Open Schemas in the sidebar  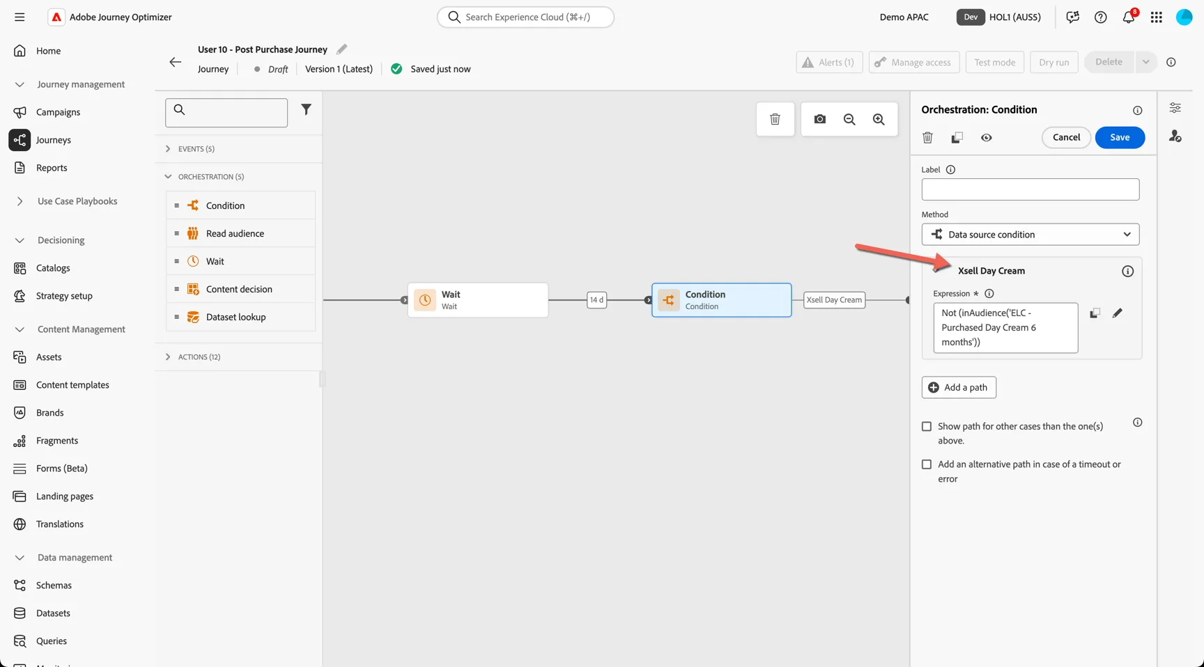(54, 586)
